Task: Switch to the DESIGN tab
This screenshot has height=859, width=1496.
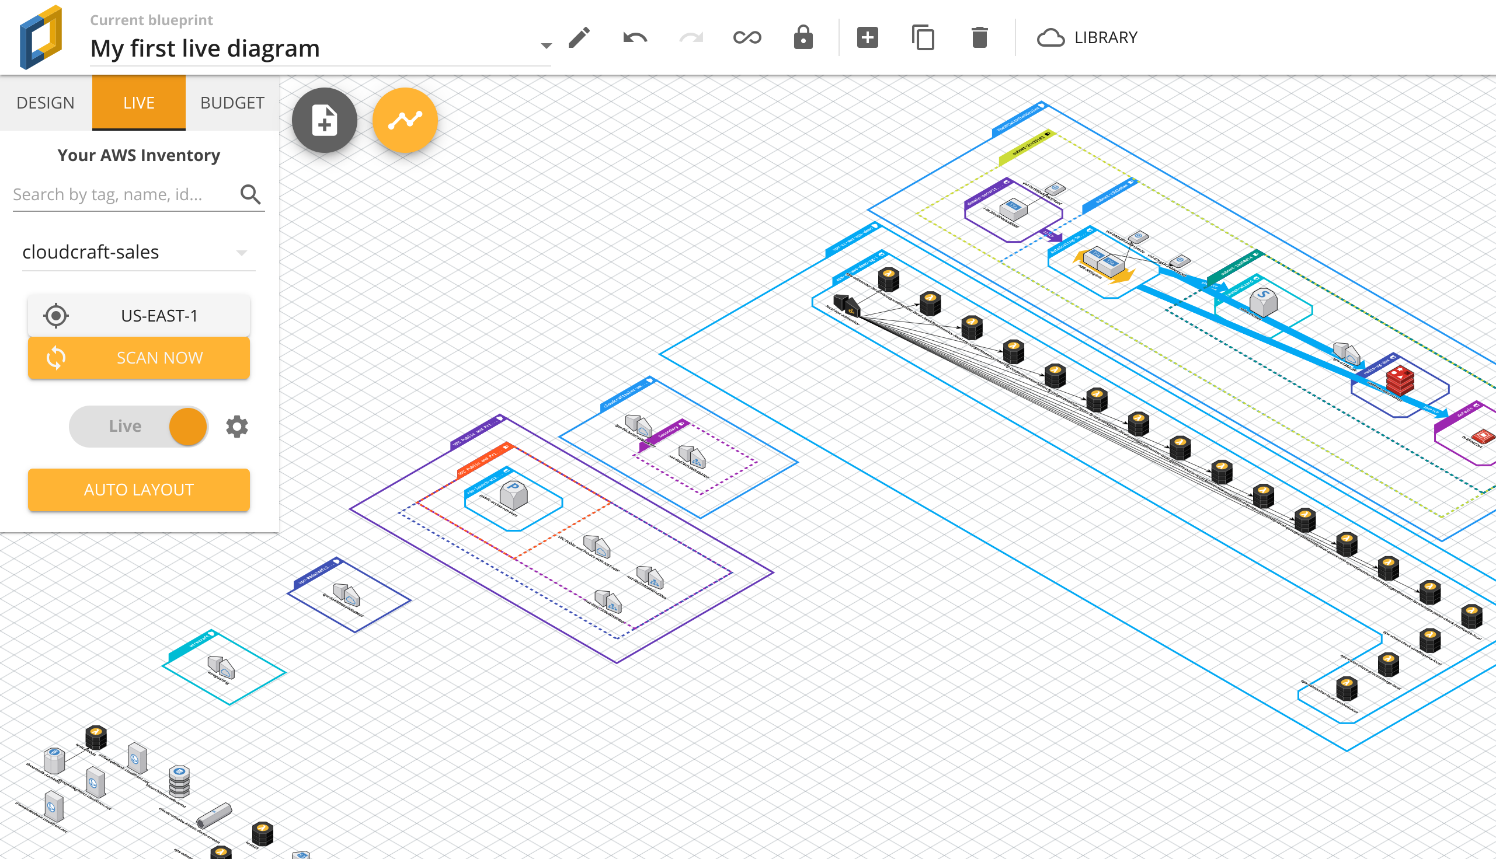Action: click(x=45, y=103)
